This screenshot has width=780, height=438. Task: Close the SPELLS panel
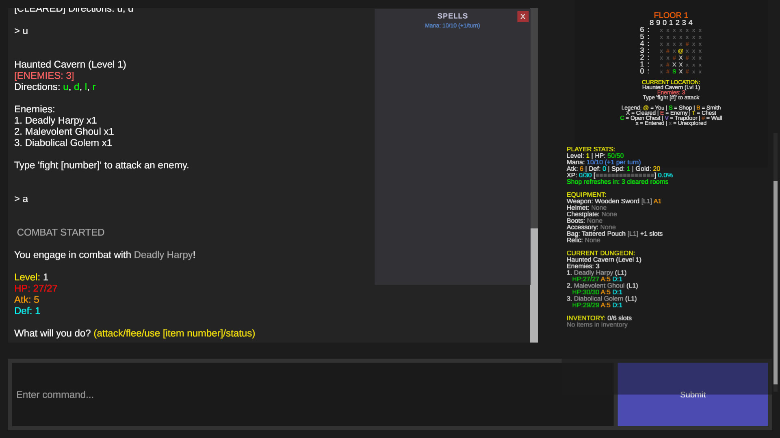pos(523,17)
